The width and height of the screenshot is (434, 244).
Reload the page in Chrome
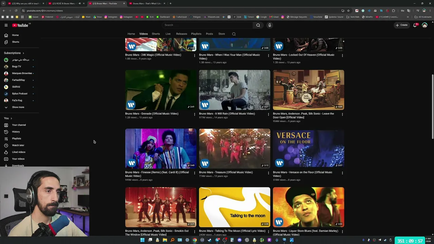tap(16, 11)
